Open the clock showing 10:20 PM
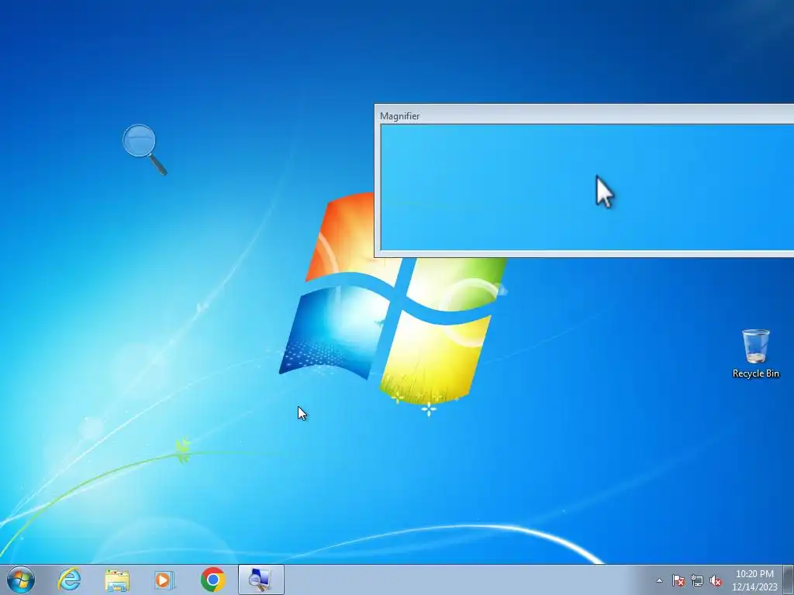794x595 pixels. point(754,580)
